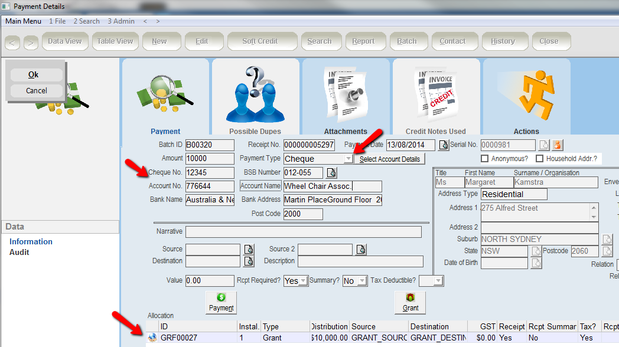The image size is (619, 347).
Task: Open the 3 Admin menu
Action: pos(121,21)
